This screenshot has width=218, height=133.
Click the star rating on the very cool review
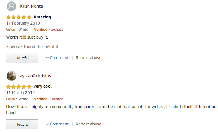(18, 87)
